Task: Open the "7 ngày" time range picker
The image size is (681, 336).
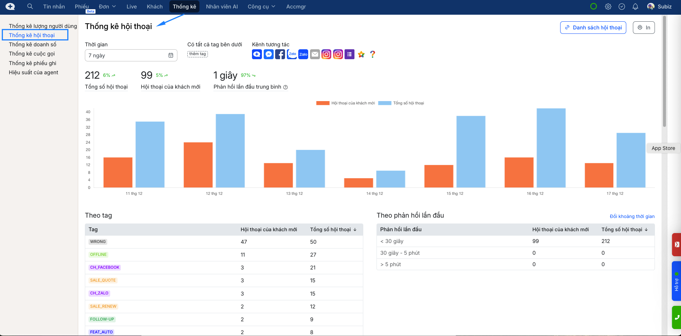Action: coord(131,56)
